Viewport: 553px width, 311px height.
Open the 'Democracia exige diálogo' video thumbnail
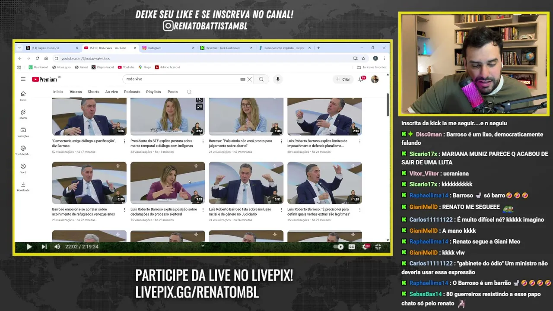pyautogui.click(x=89, y=117)
